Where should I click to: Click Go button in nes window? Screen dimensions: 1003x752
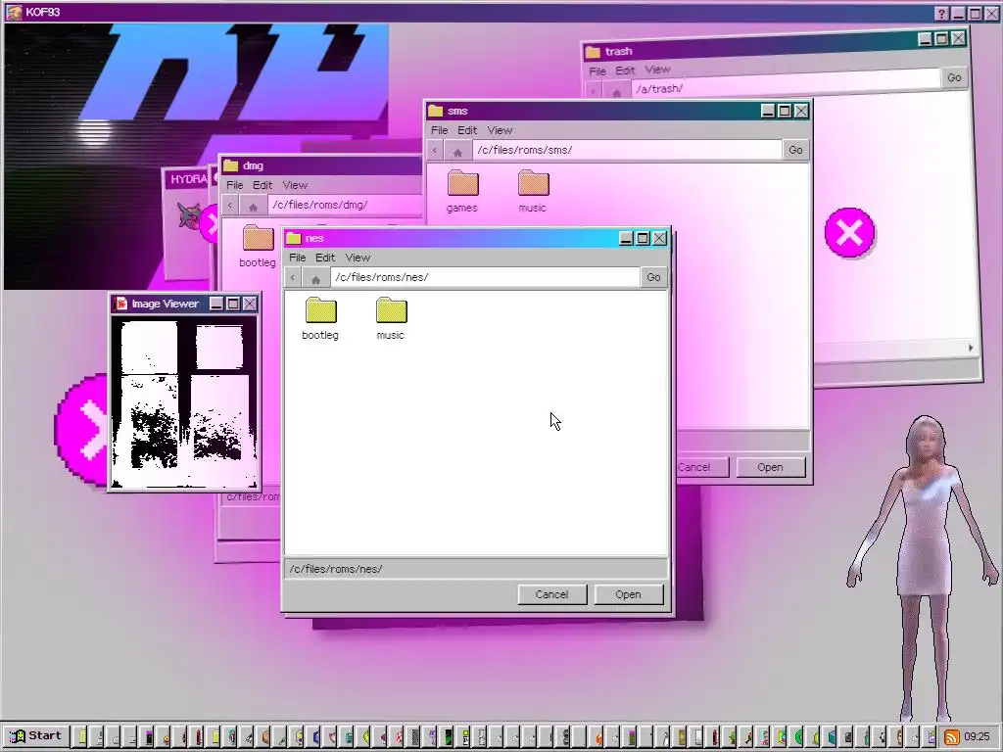[653, 277]
